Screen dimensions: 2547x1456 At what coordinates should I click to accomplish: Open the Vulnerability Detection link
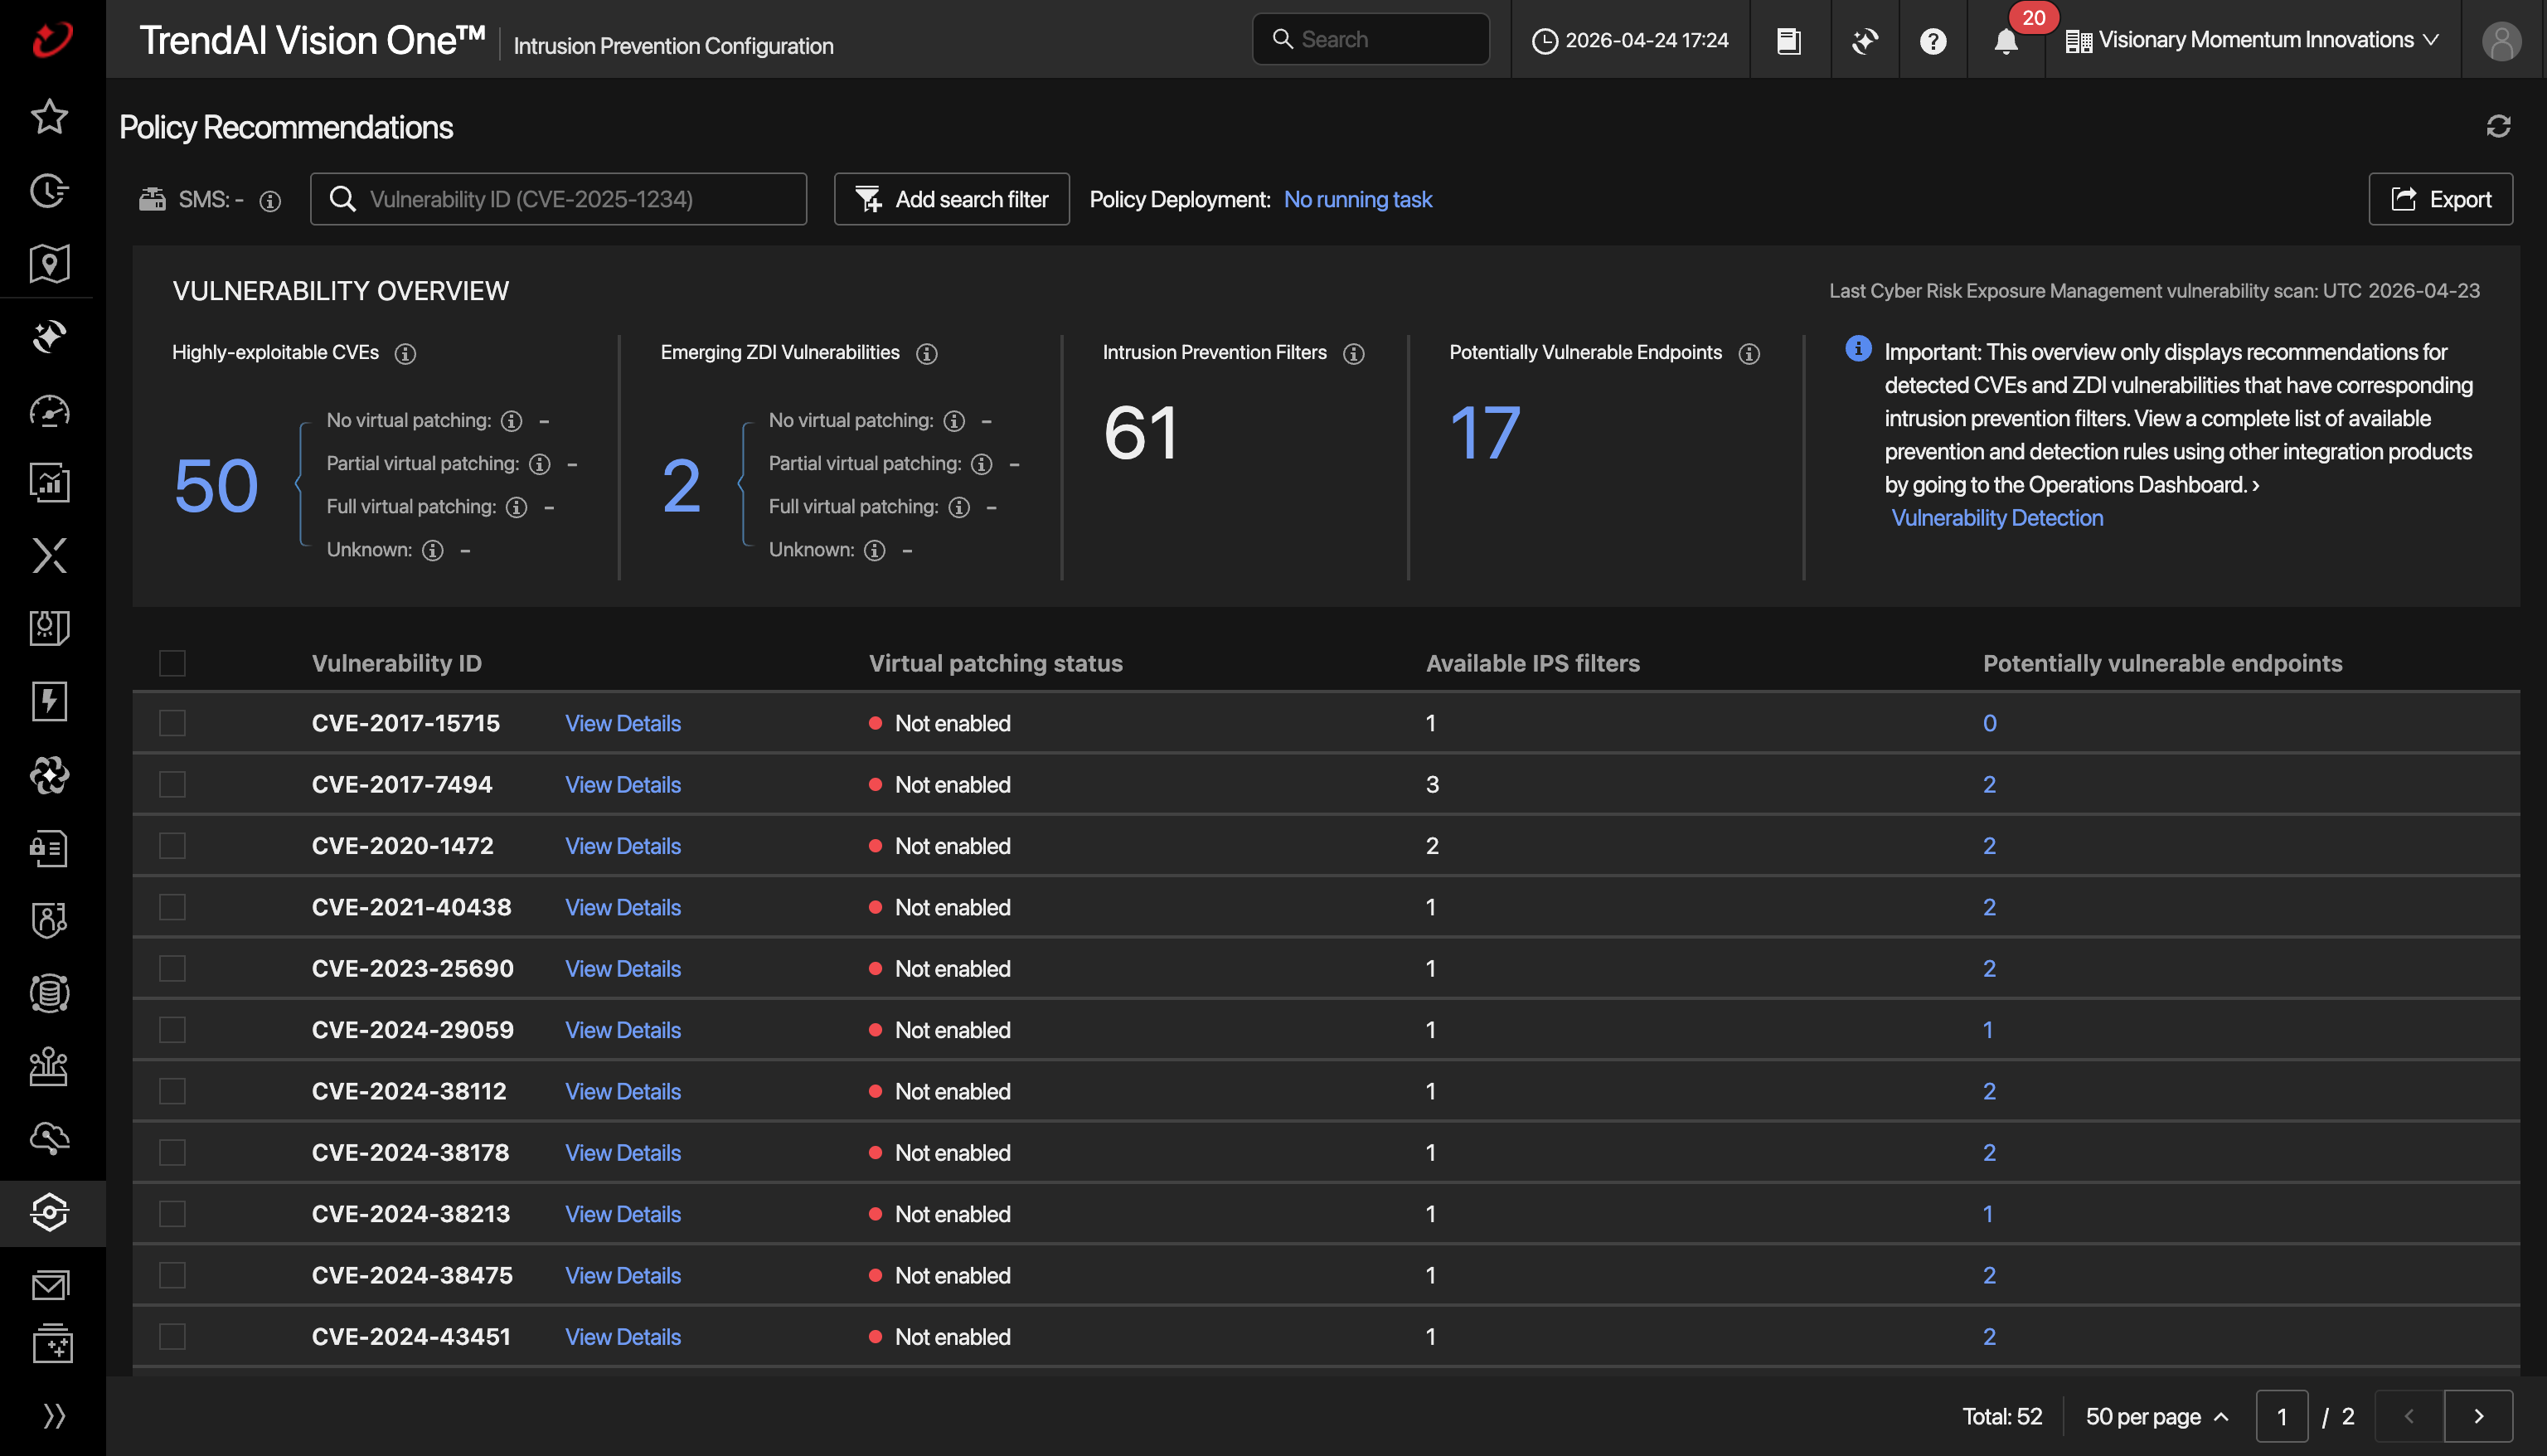[x=1996, y=518]
